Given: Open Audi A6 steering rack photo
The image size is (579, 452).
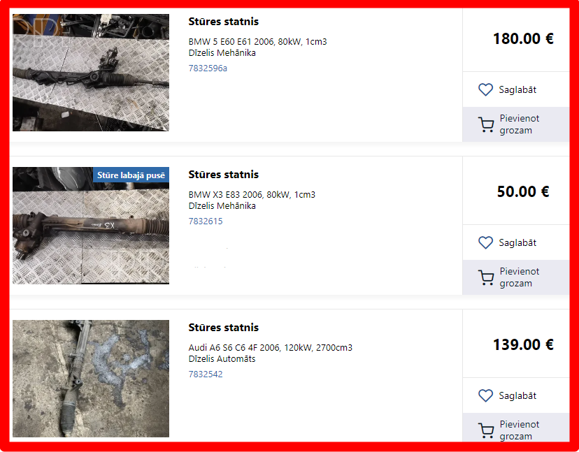Looking at the screenshot, I should (x=91, y=379).
